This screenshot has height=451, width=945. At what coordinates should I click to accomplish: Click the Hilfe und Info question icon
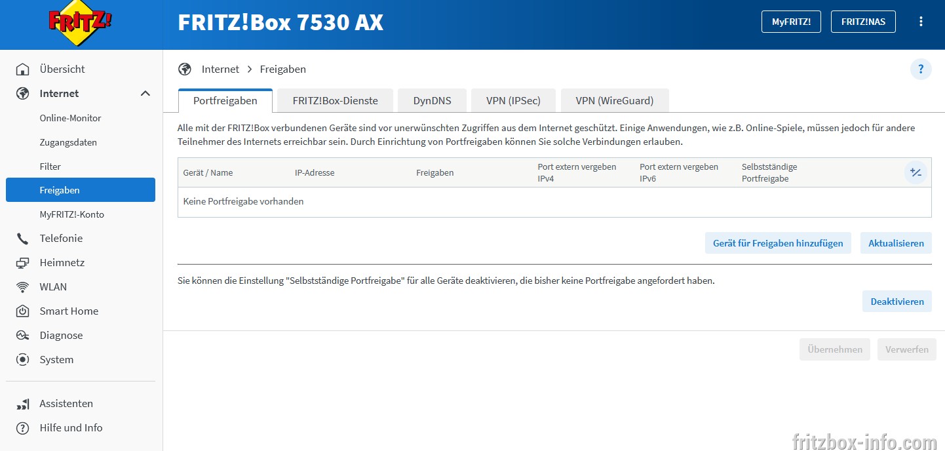23,428
